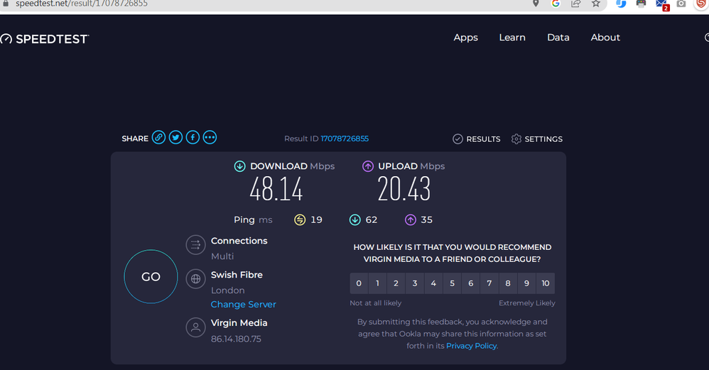This screenshot has width=709, height=370.
Task: Rate recommendation score 10
Action: tap(546, 283)
